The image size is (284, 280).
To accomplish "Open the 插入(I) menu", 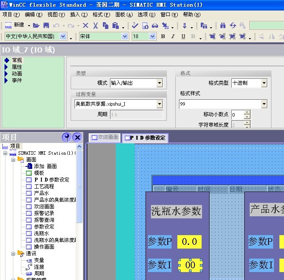I will pos(79,15).
